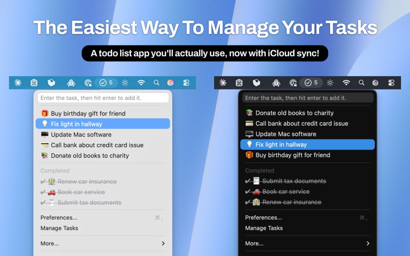Open Wi-Fi status in dark menu bar
Viewport: 410px width, 256px height.
[346, 83]
